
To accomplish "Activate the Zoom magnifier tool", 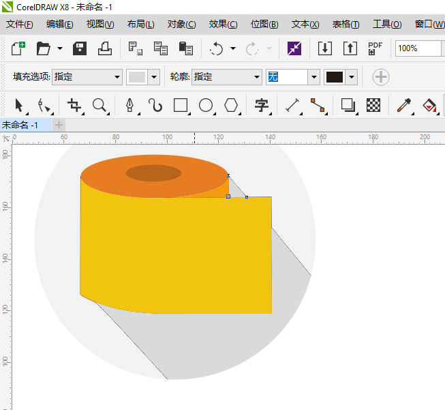I will pos(100,105).
